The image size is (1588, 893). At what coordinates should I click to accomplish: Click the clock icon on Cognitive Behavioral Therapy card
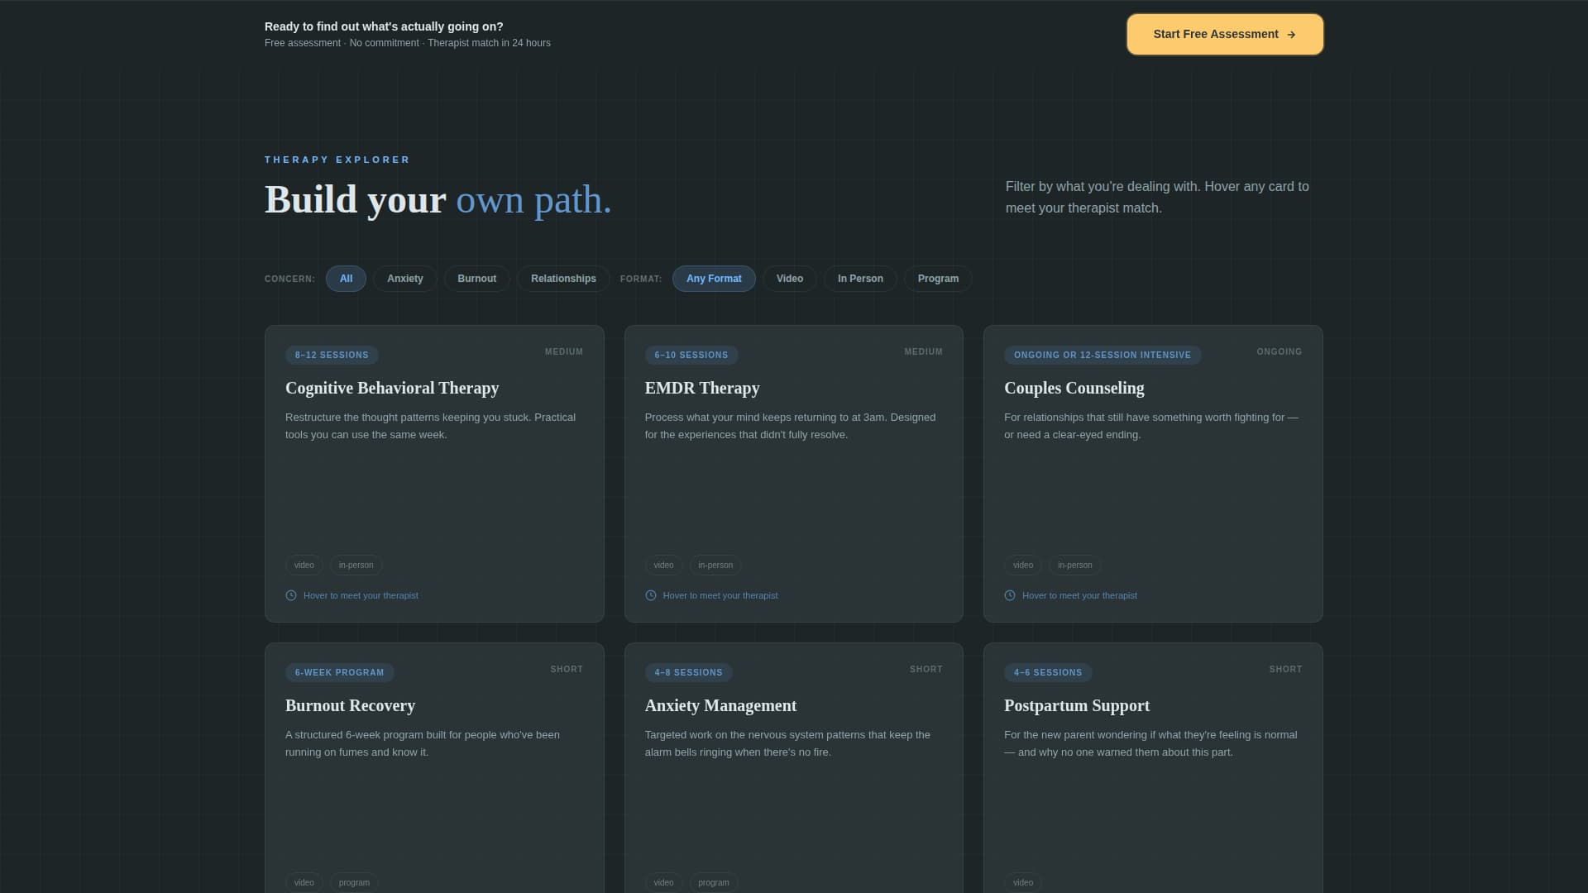290,595
